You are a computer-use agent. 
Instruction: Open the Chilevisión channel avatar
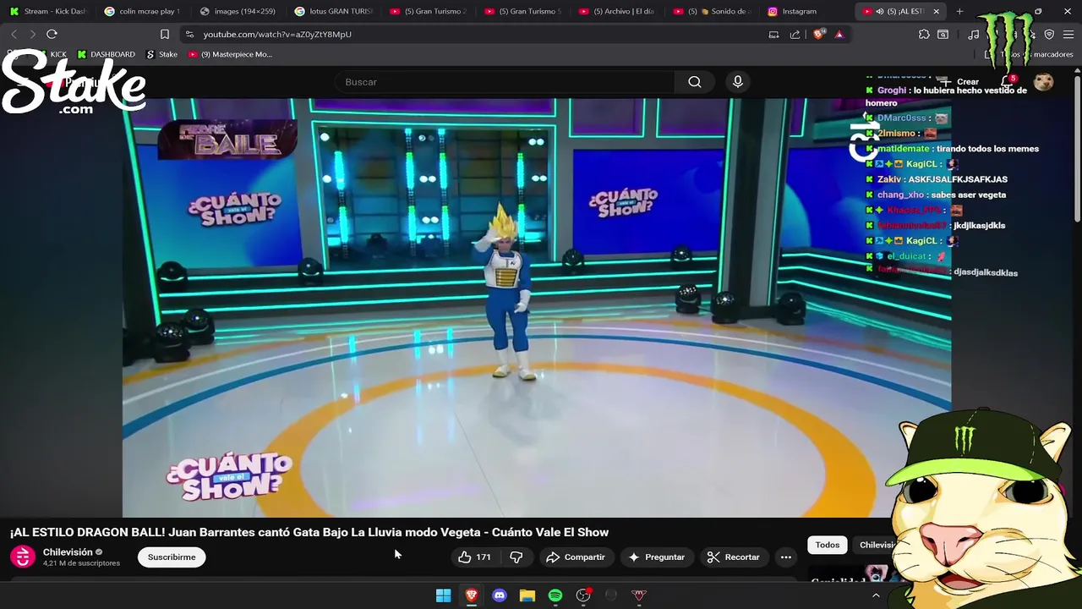coord(23,557)
